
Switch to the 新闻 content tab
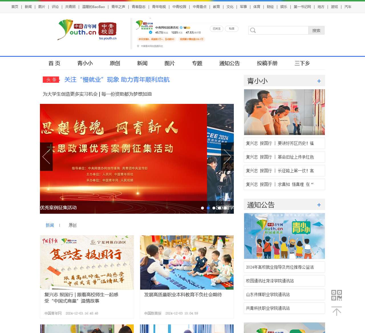tap(50, 225)
